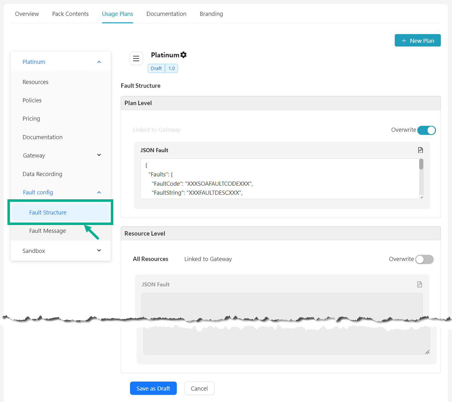Expand the Gateway sidebar section
The width and height of the screenshot is (452, 402).
99,155
